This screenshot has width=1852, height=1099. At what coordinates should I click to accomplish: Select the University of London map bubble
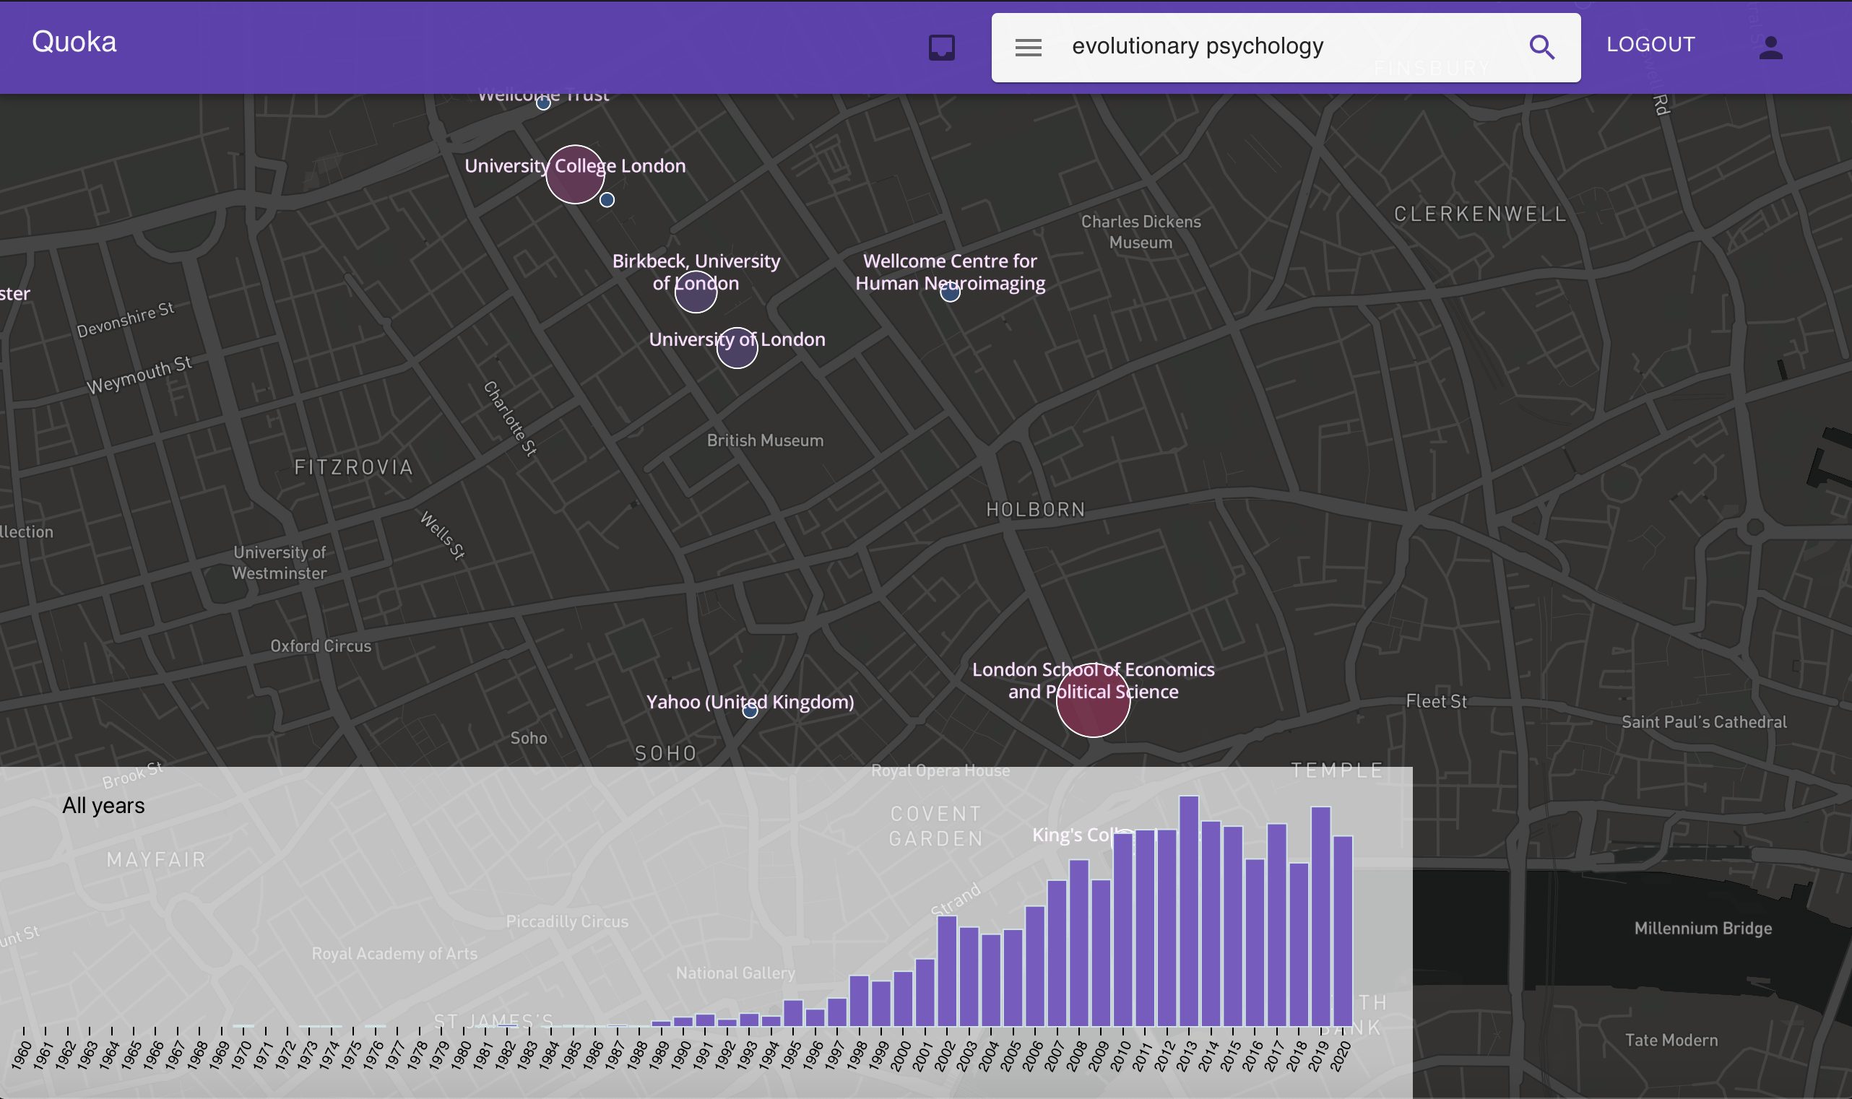(737, 348)
